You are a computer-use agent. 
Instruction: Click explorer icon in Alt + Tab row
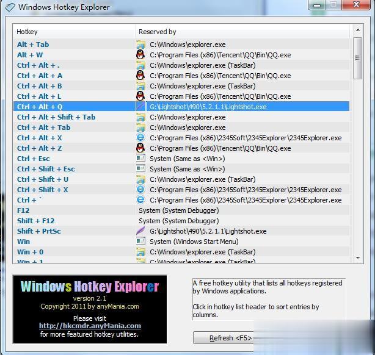pos(140,45)
